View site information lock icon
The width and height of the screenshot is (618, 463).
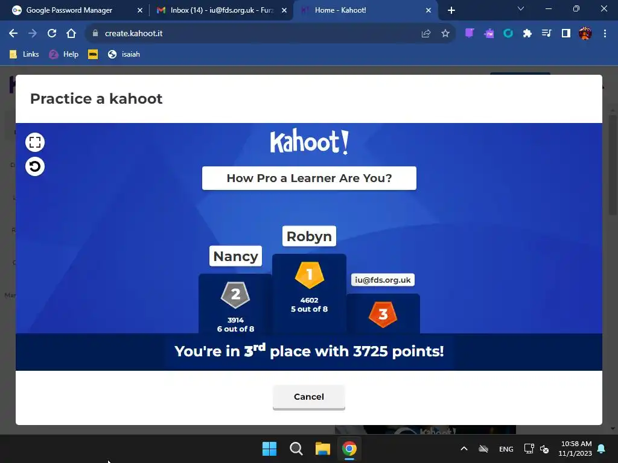click(95, 34)
